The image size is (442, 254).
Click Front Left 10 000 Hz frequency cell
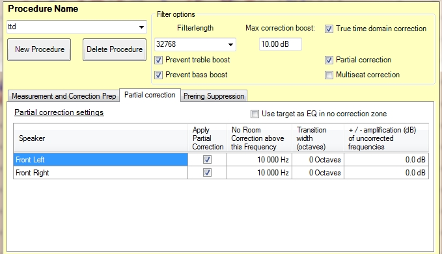point(259,160)
